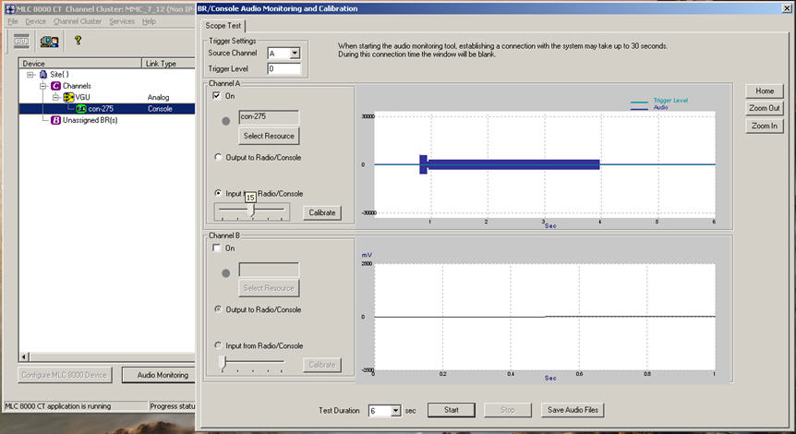Click Calibrate button in Channel A
The width and height of the screenshot is (796, 434).
click(x=321, y=212)
